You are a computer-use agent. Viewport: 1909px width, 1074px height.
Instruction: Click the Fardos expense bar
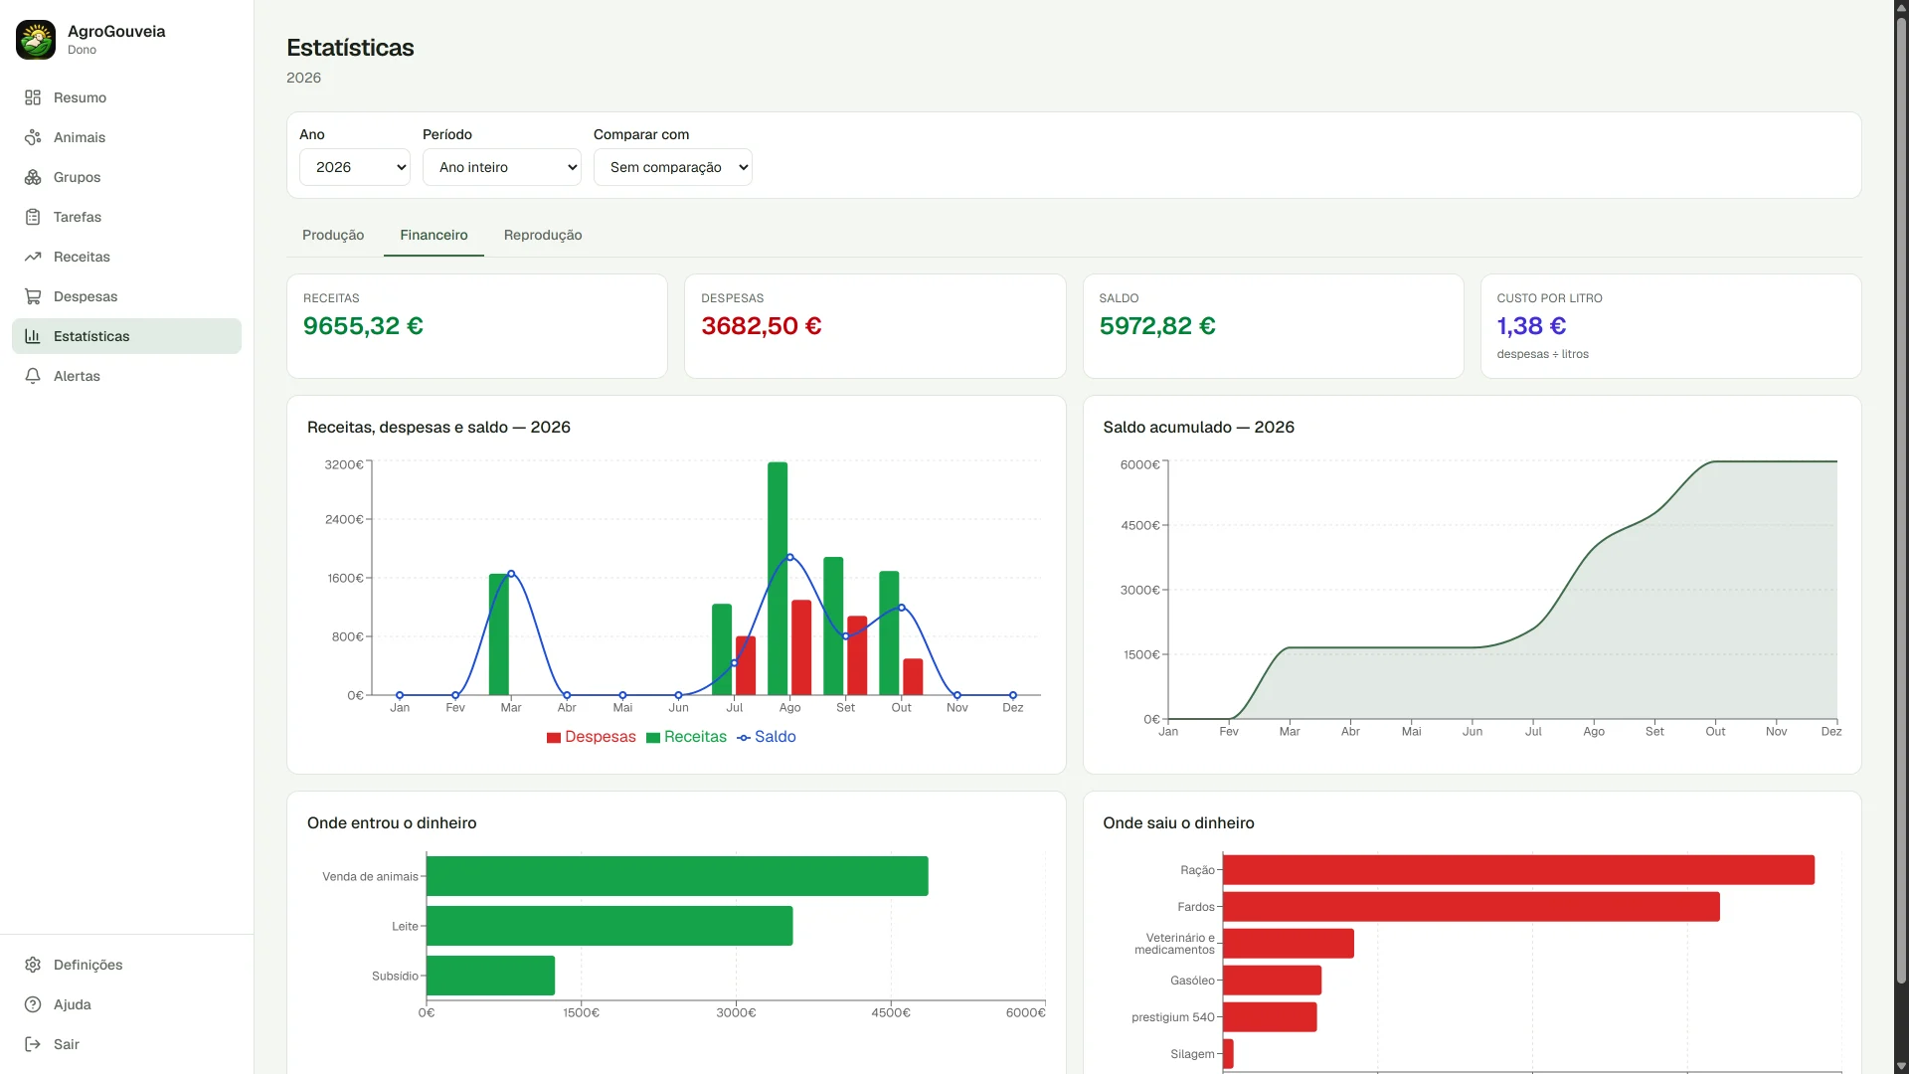click(x=1472, y=907)
